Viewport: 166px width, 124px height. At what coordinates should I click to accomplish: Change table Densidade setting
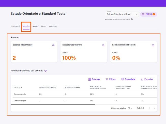(128, 79)
